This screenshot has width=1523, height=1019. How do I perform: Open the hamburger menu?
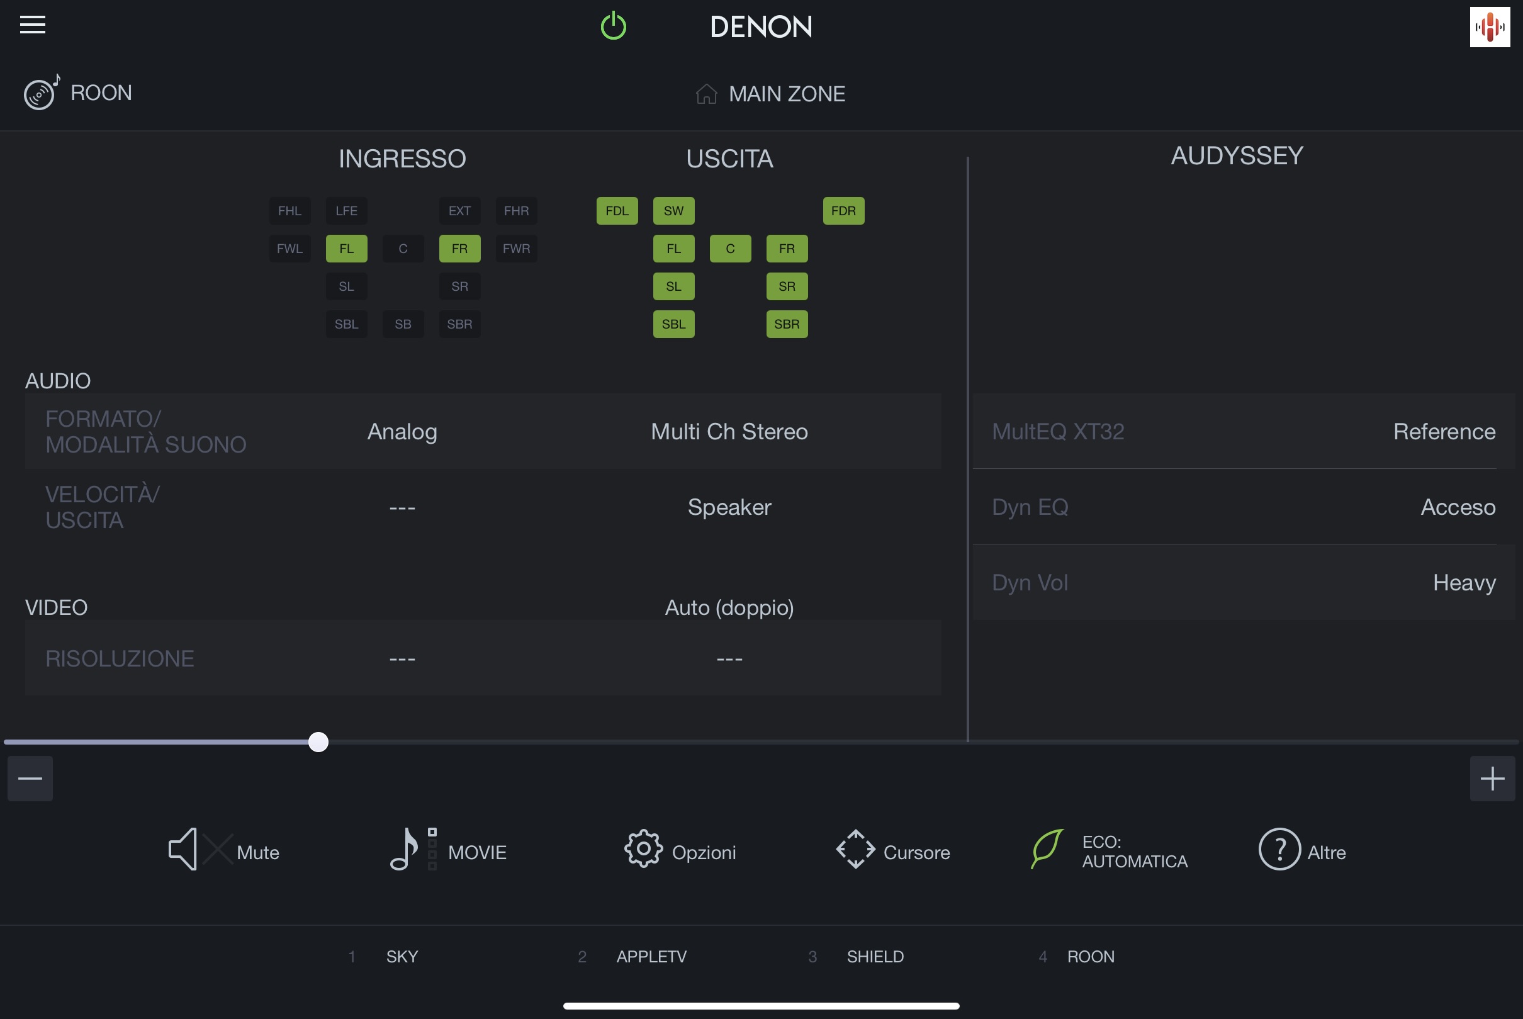(x=33, y=25)
